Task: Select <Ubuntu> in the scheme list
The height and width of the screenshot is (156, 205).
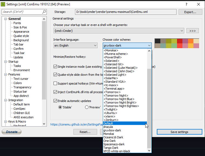Action: click(125, 113)
